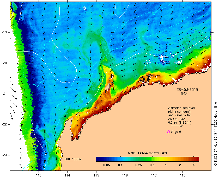The height and width of the screenshot is (177, 219).
Task: Click the colorbar value '0.1'
Action: tap(120, 165)
